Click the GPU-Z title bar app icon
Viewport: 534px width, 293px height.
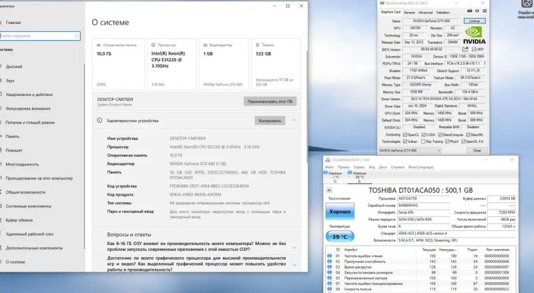[382, 3]
